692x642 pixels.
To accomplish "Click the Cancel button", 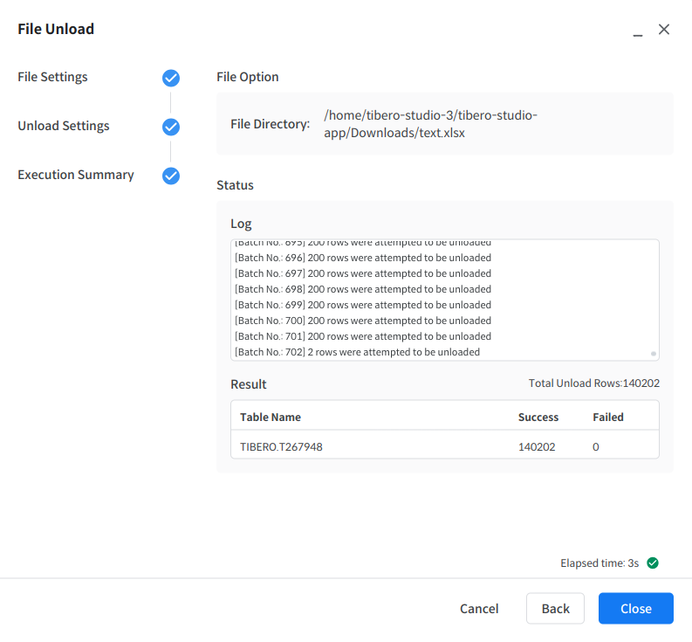I will [479, 609].
